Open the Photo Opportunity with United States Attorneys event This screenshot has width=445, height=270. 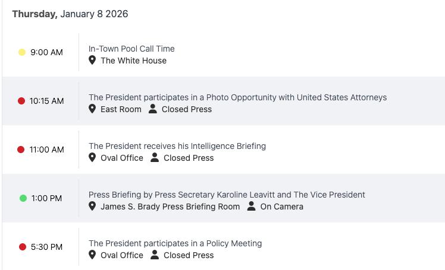[237, 97]
